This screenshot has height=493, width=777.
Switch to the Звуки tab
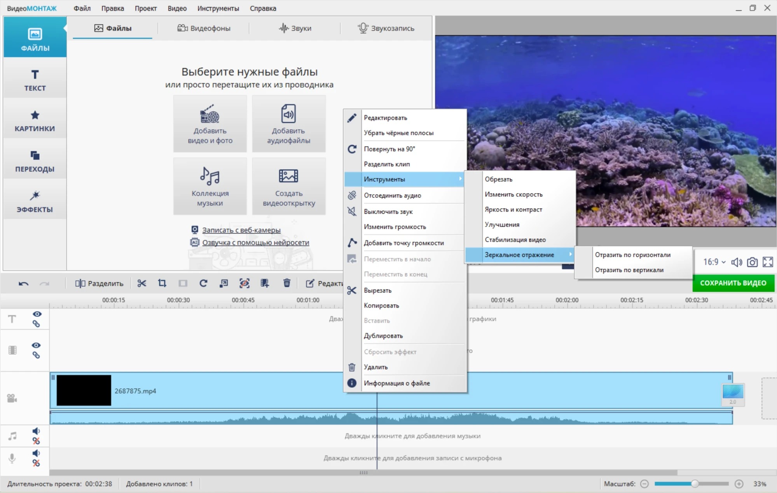pos(295,28)
